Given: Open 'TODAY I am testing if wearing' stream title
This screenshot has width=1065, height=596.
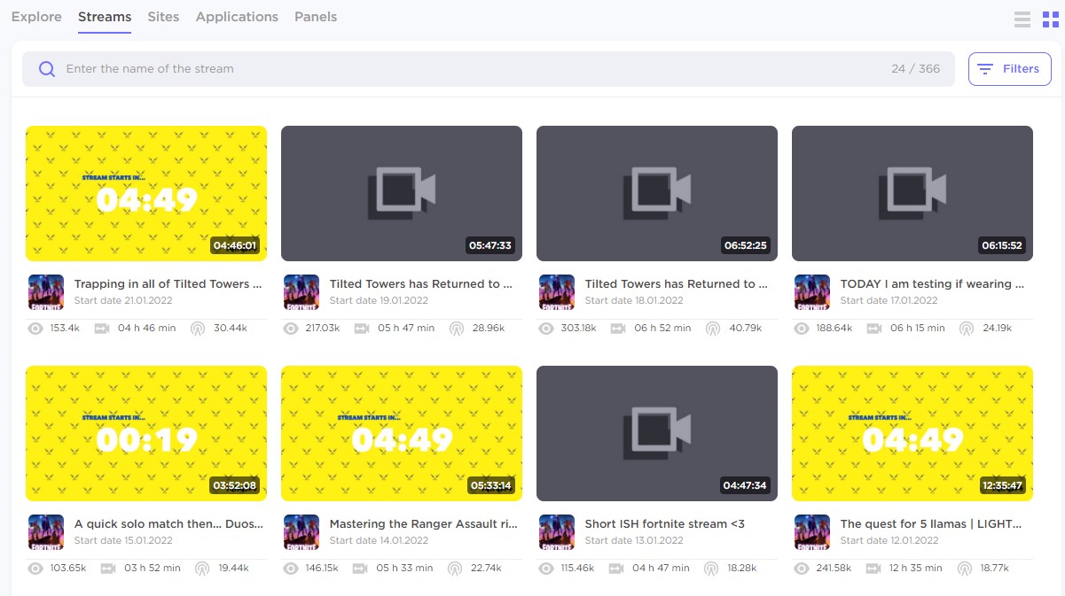Looking at the screenshot, I should pyautogui.click(x=932, y=284).
